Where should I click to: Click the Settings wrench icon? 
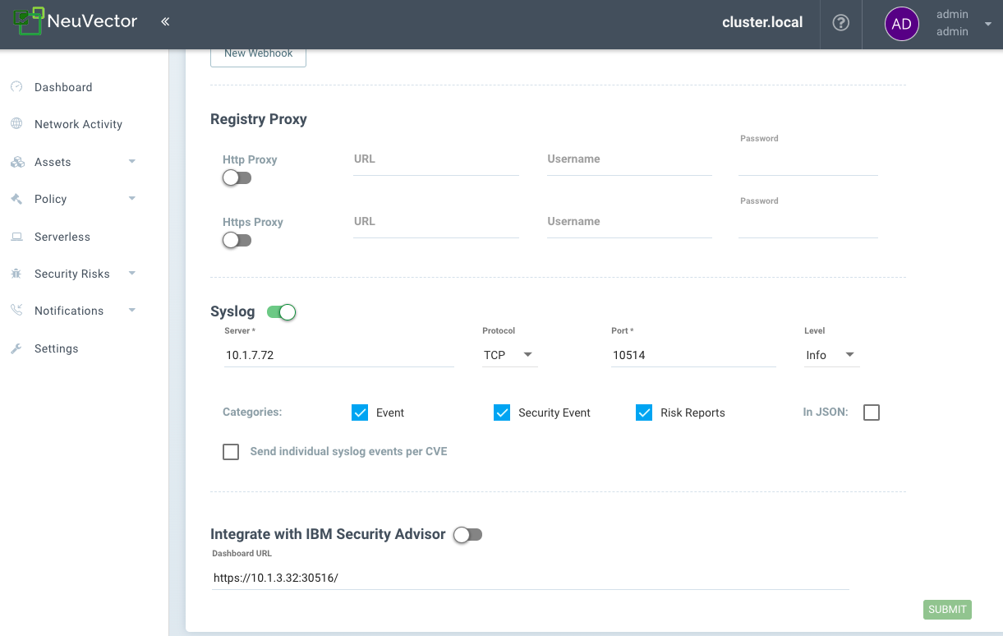[x=16, y=348]
